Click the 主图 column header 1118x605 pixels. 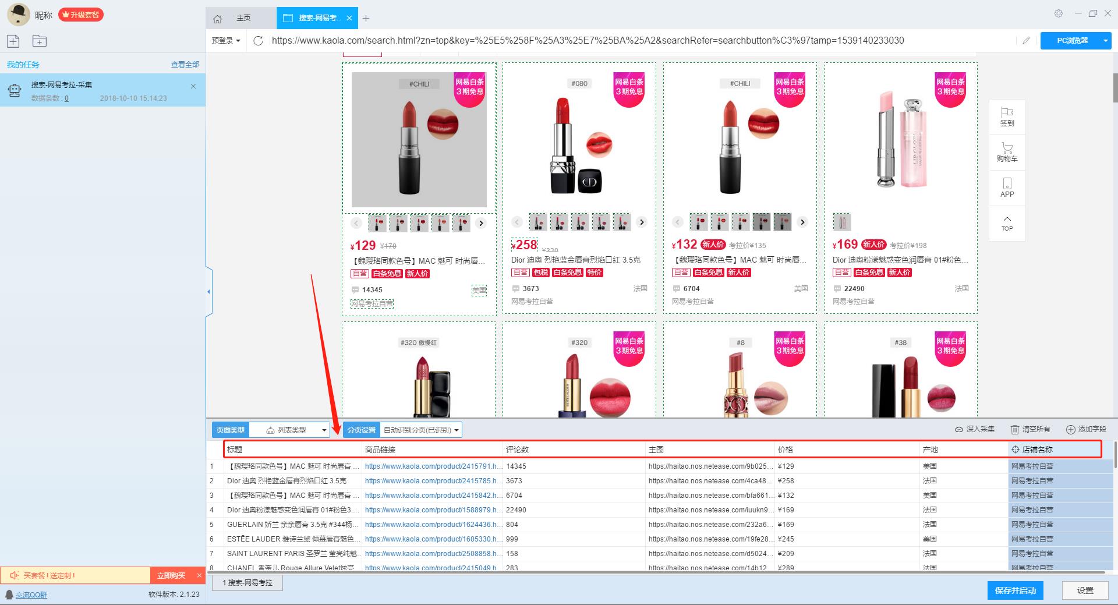[710, 450]
